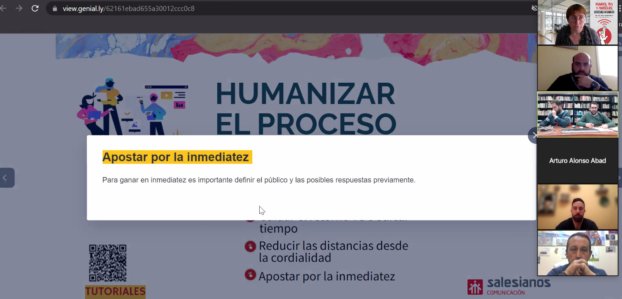Screen dimensions: 622x299
Task: Click hotspot icon beside 'Apostar por la inmediatez'
Action: (250, 275)
